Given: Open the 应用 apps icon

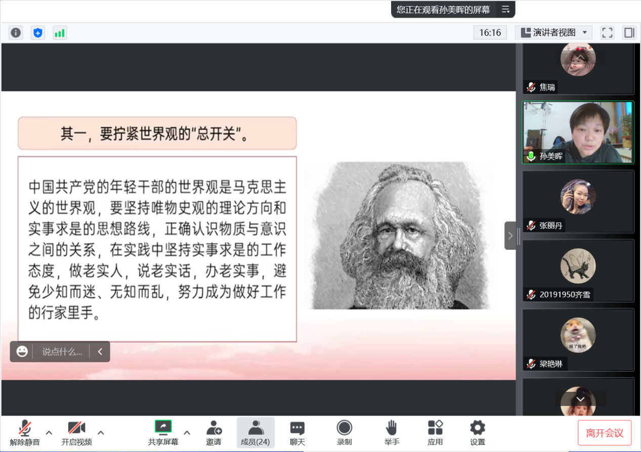Looking at the screenshot, I should [x=435, y=433].
